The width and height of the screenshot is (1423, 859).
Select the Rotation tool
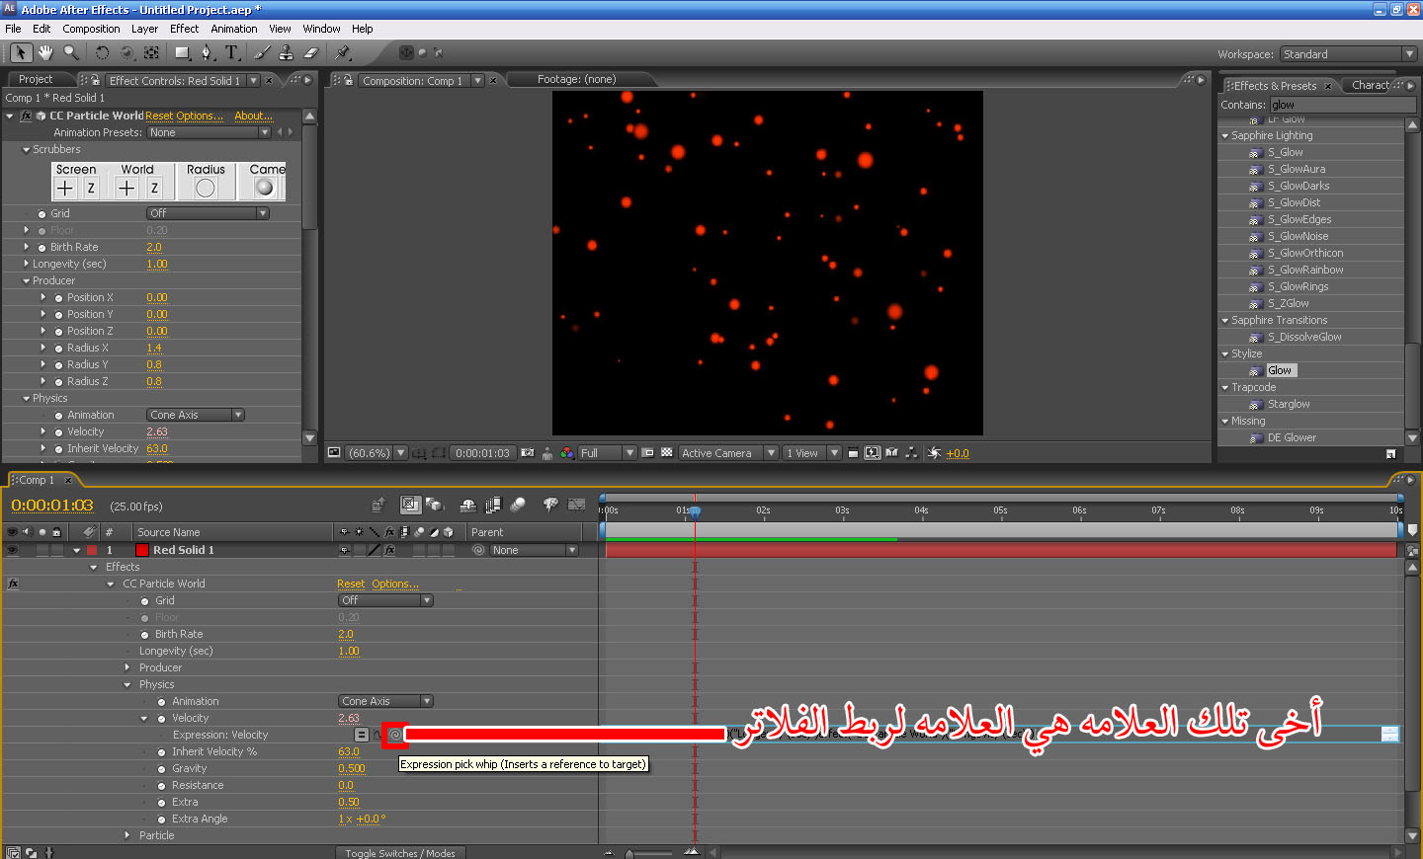click(x=102, y=52)
